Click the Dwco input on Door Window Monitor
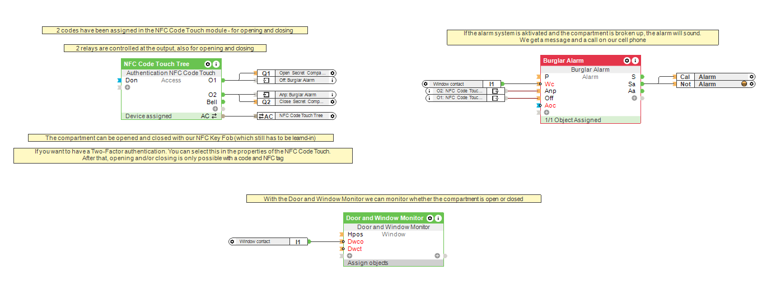The width and height of the screenshot is (776, 298). pos(356,241)
